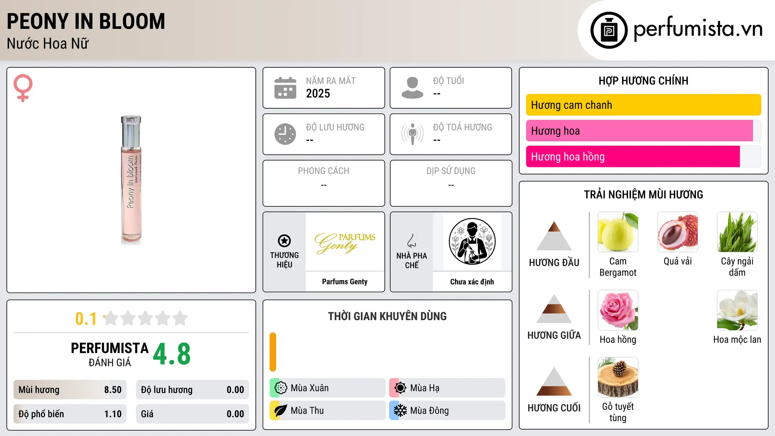775x436 pixels.
Task: Click the star rating row next to 0.1
Action: pos(146,318)
